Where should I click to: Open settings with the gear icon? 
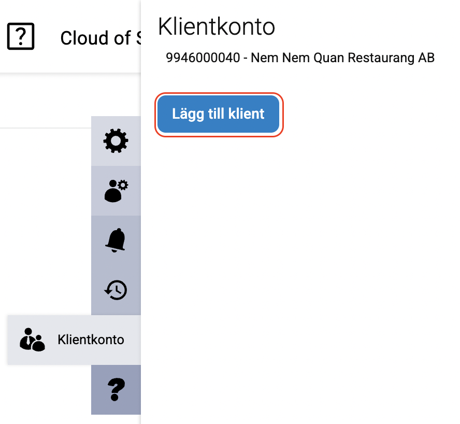(x=116, y=141)
